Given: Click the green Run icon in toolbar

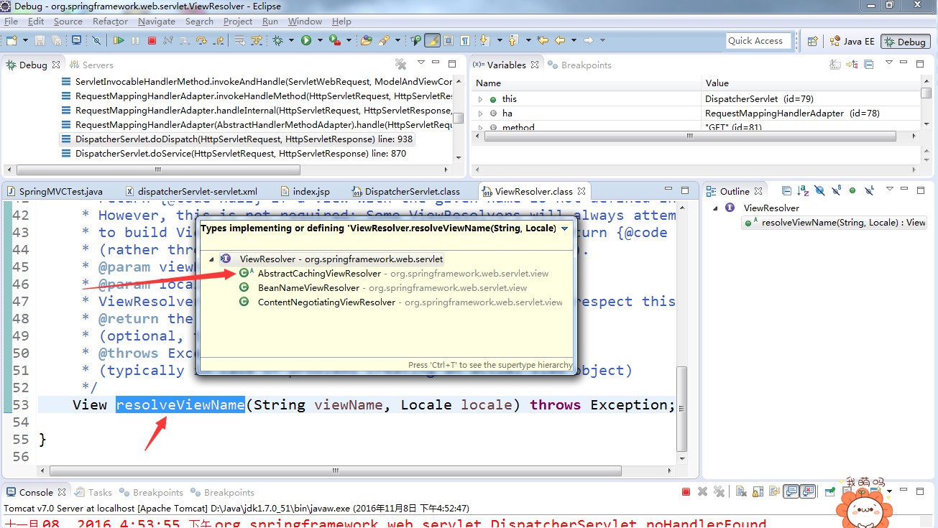Looking at the screenshot, I should coord(306,40).
